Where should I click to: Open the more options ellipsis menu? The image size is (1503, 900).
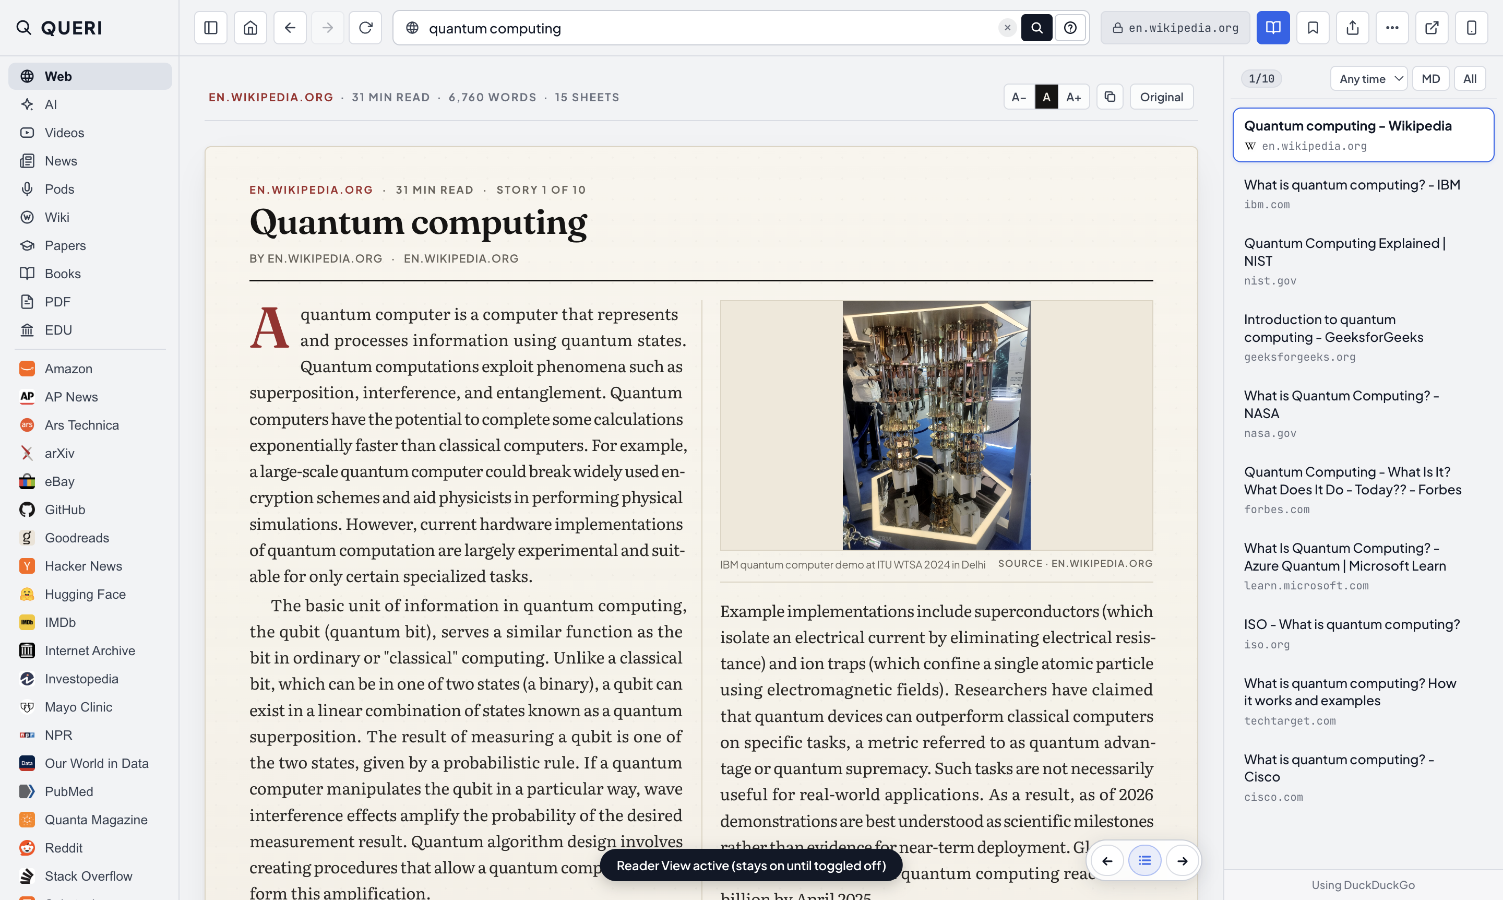[1392, 28]
